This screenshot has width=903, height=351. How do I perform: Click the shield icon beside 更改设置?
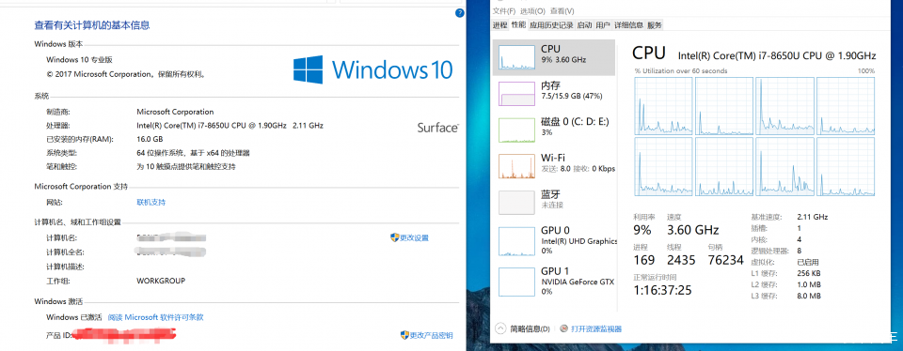click(x=394, y=237)
